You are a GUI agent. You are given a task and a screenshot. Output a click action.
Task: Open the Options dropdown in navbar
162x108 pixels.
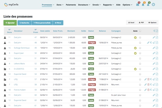(127, 5)
